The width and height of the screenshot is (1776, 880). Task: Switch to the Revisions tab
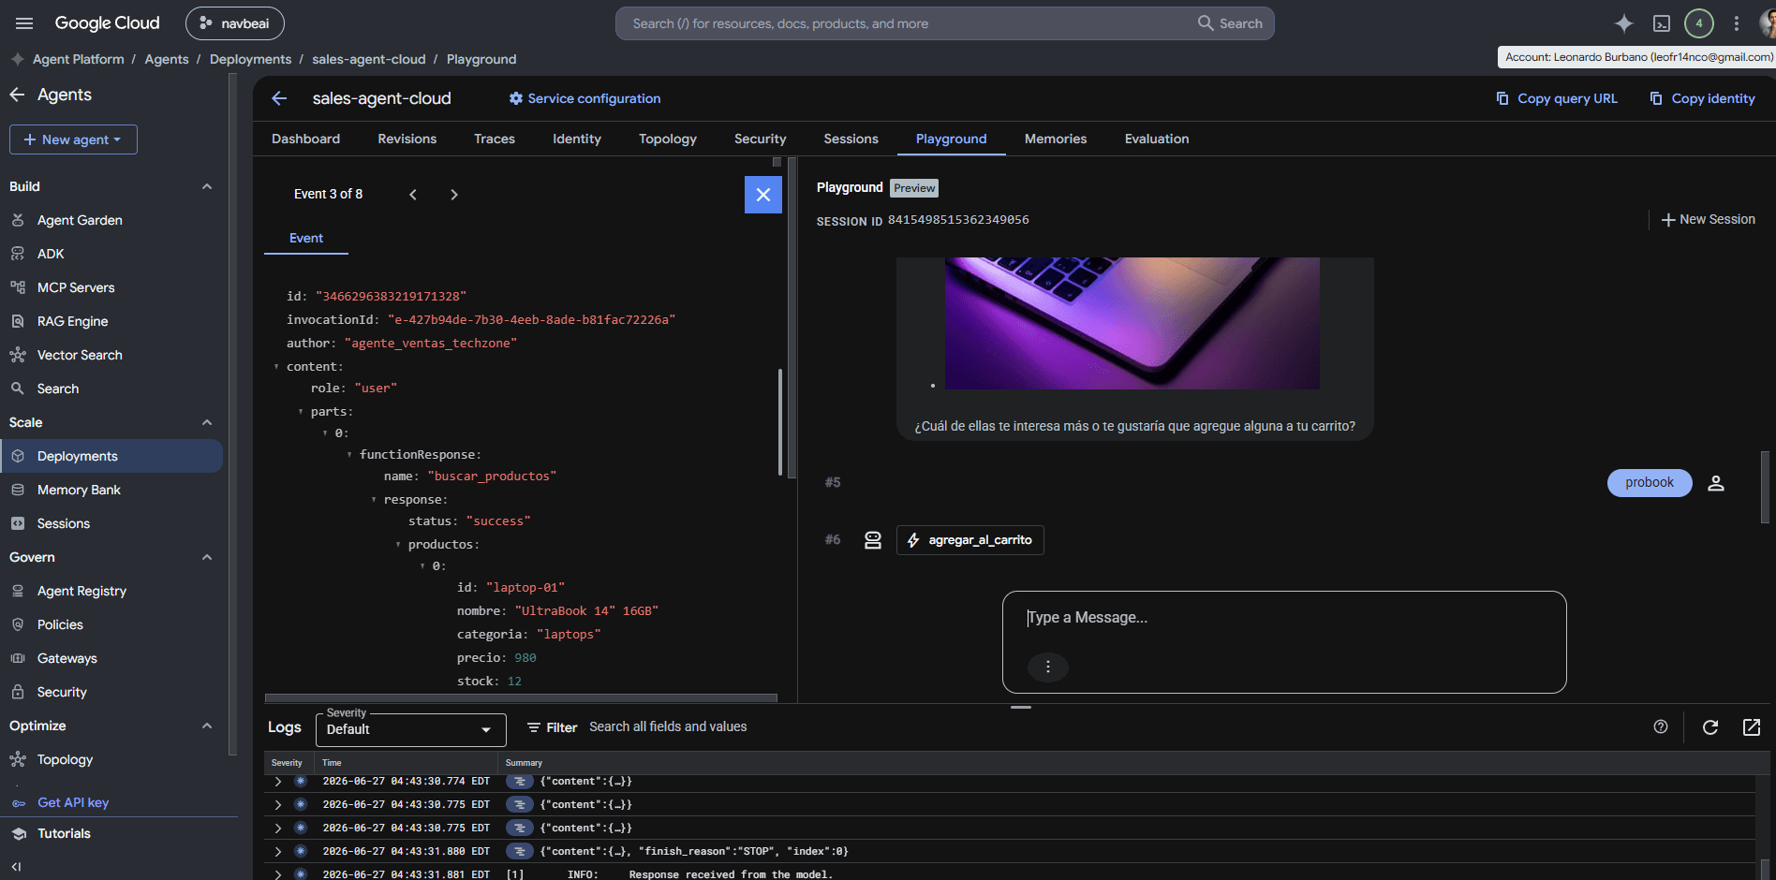(x=407, y=139)
